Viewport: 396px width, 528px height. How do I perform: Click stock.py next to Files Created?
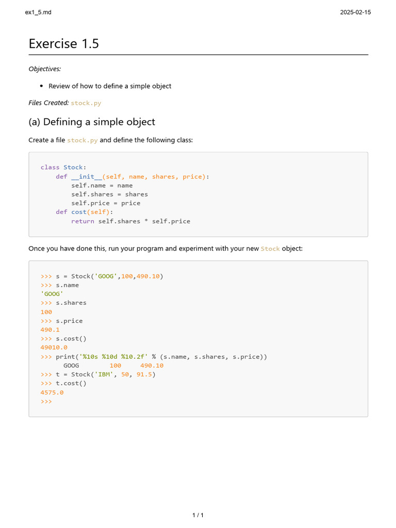pos(86,103)
